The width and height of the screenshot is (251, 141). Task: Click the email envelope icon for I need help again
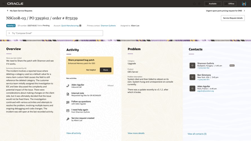[x=68, y=111]
